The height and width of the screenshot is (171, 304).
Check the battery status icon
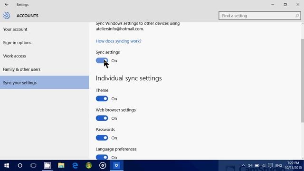pos(257,165)
